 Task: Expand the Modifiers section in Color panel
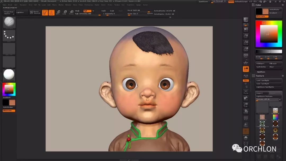pos(261,72)
